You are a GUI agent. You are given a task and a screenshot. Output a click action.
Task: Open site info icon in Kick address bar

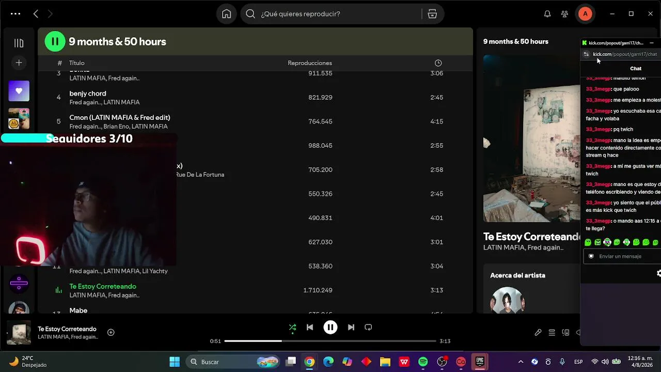pyautogui.click(x=586, y=54)
